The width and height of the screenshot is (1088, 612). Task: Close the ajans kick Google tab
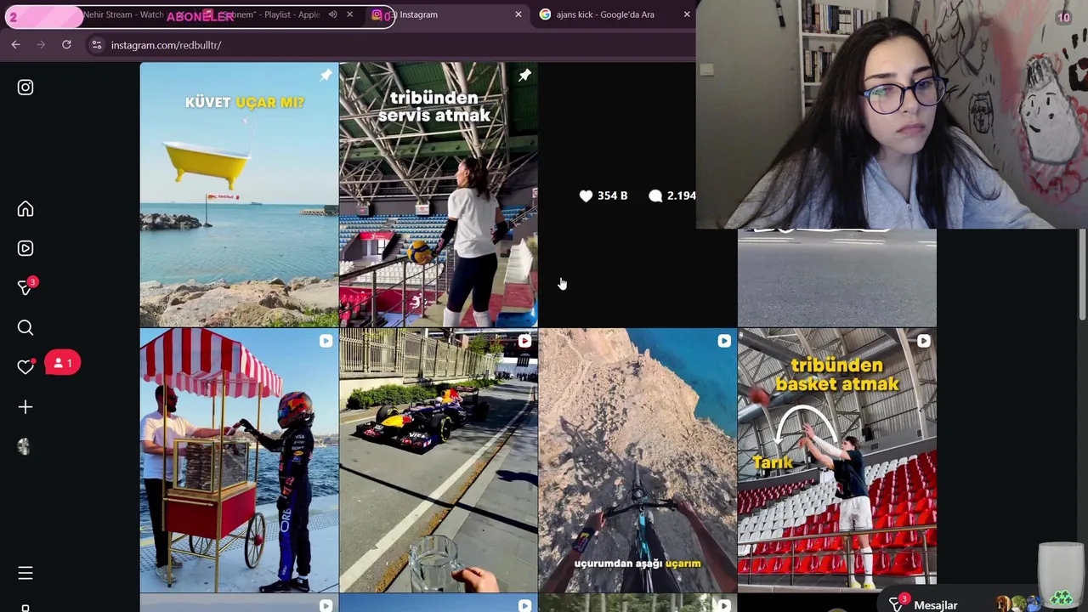pos(687,14)
